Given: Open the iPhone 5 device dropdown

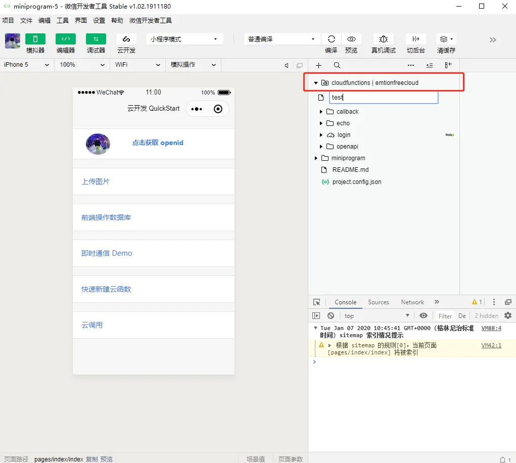Looking at the screenshot, I should (x=27, y=65).
